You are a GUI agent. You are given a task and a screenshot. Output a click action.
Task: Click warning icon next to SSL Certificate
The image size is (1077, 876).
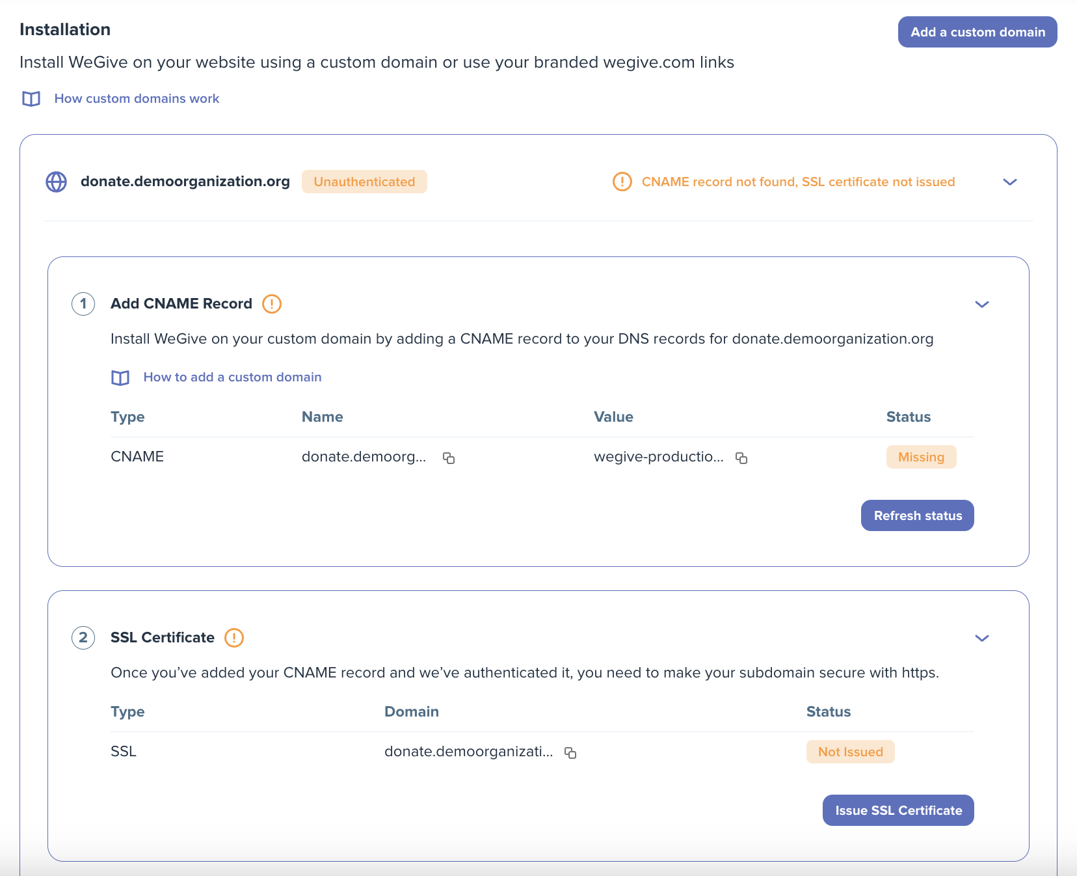[234, 638]
